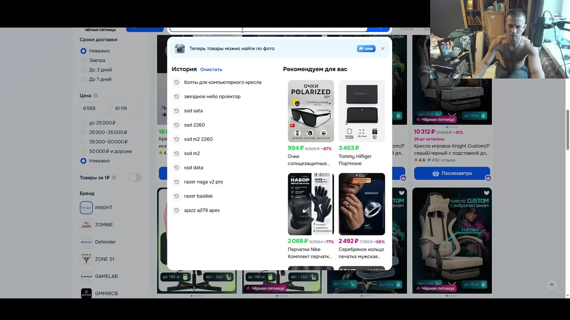570x320 pixels.
Task: Toggle the 'Товары за 1₽' switch
Action: click(x=135, y=178)
